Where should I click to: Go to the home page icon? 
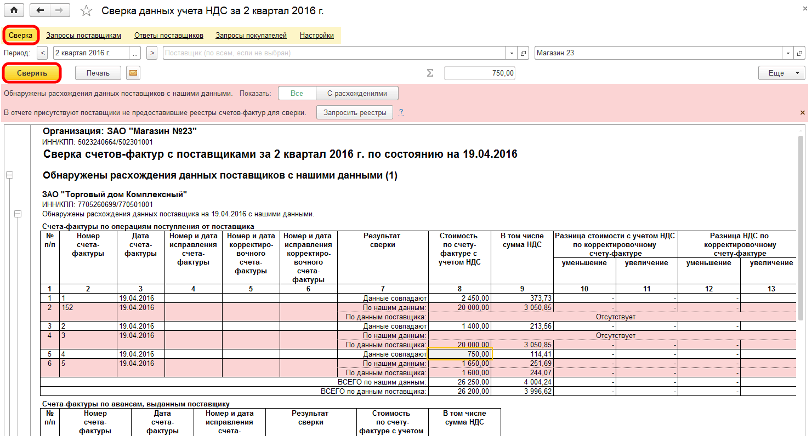pyautogui.click(x=14, y=10)
